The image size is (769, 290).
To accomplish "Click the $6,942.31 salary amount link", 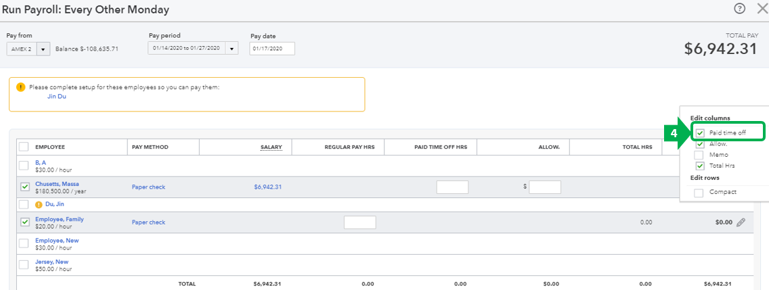I will tap(268, 187).
